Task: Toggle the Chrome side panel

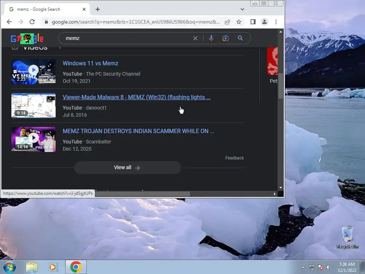Action: pyautogui.click(x=253, y=22)
